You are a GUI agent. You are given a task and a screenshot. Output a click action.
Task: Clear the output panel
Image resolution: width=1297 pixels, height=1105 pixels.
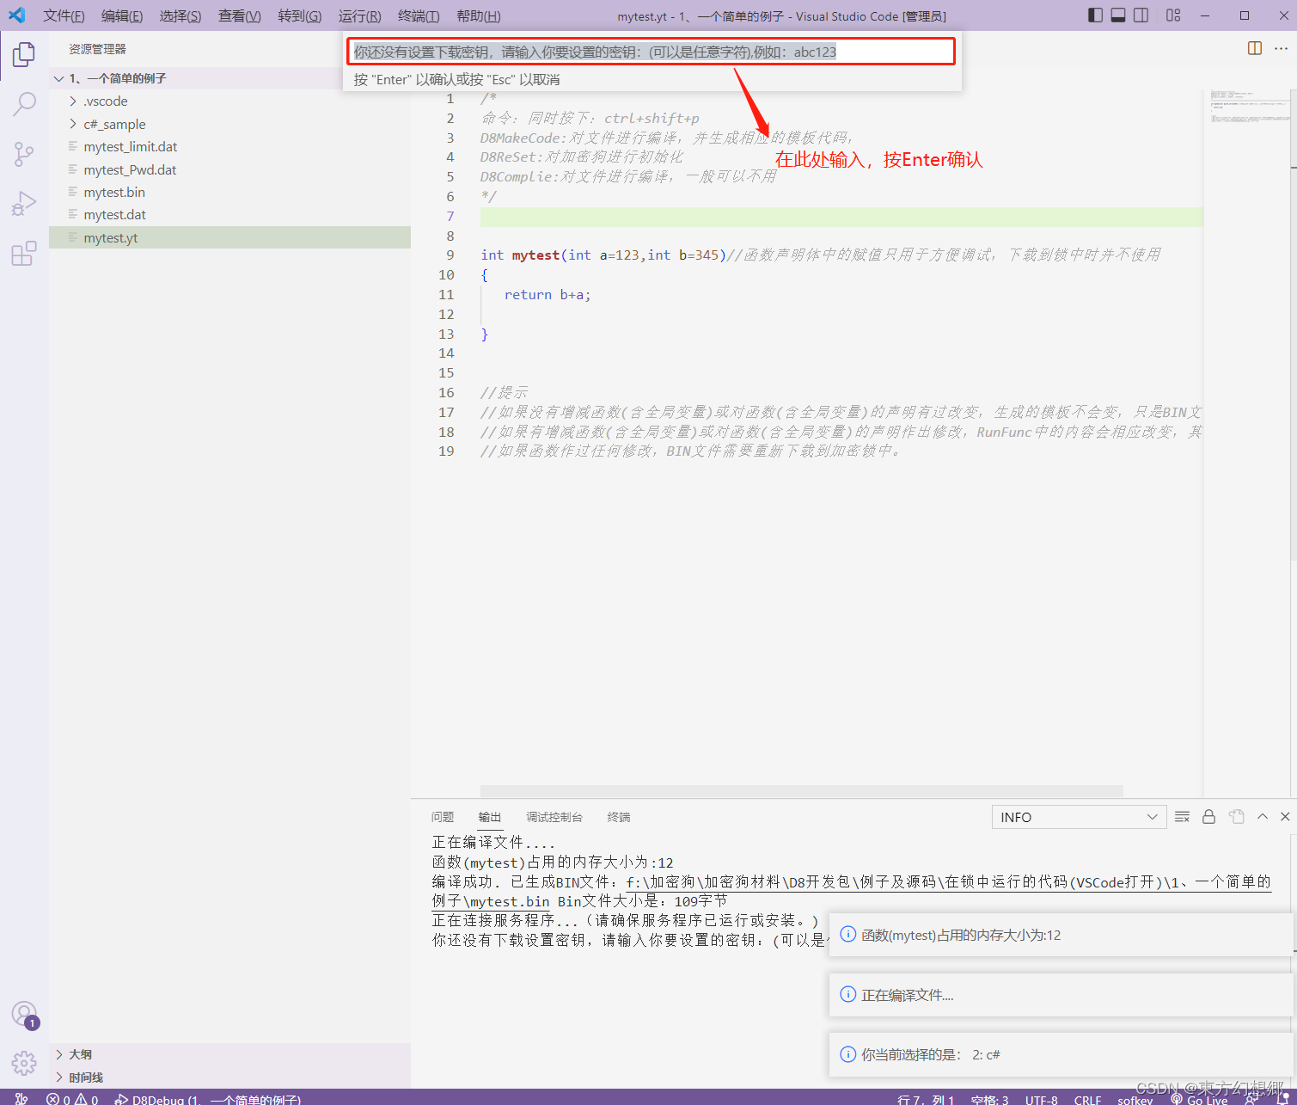(1182, 817)
